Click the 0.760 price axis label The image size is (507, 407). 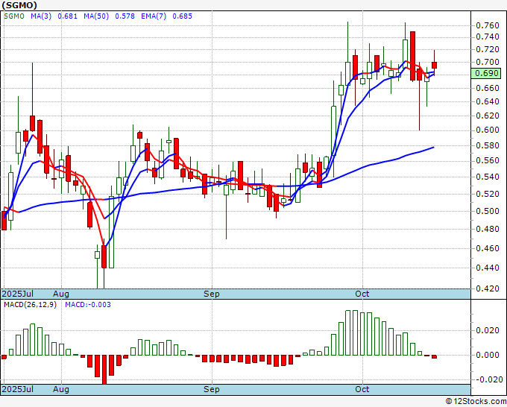tap(488, 25)
